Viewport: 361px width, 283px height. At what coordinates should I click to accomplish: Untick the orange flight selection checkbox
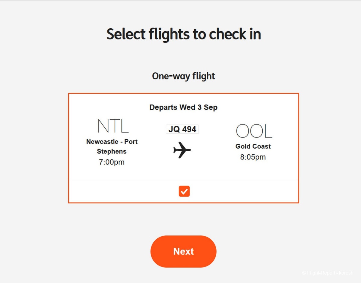(184, 191)
